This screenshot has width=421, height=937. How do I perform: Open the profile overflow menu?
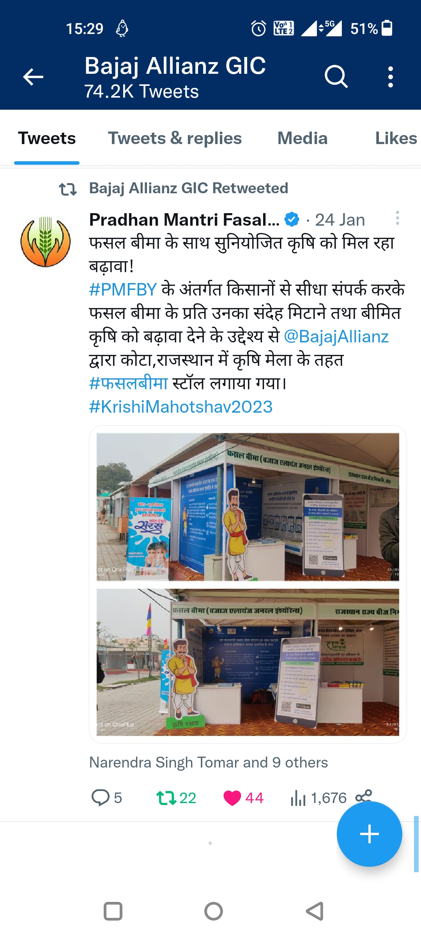[x=390, y=77]
